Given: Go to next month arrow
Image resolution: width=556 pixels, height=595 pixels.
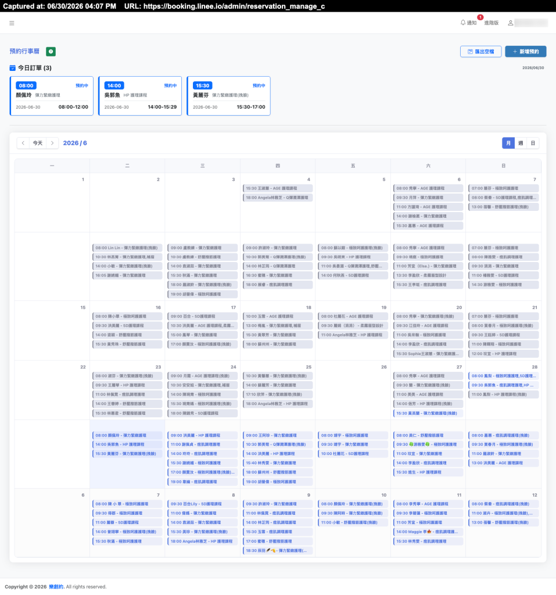Looking at the screenshot, I should coord(52,143).
